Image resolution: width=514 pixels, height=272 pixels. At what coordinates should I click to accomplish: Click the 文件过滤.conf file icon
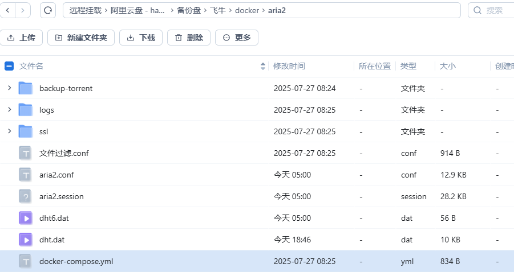[x=26, y=153]
